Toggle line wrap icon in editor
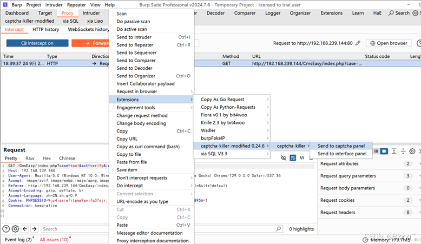This screenshot has width=421, height=244. 293,158
